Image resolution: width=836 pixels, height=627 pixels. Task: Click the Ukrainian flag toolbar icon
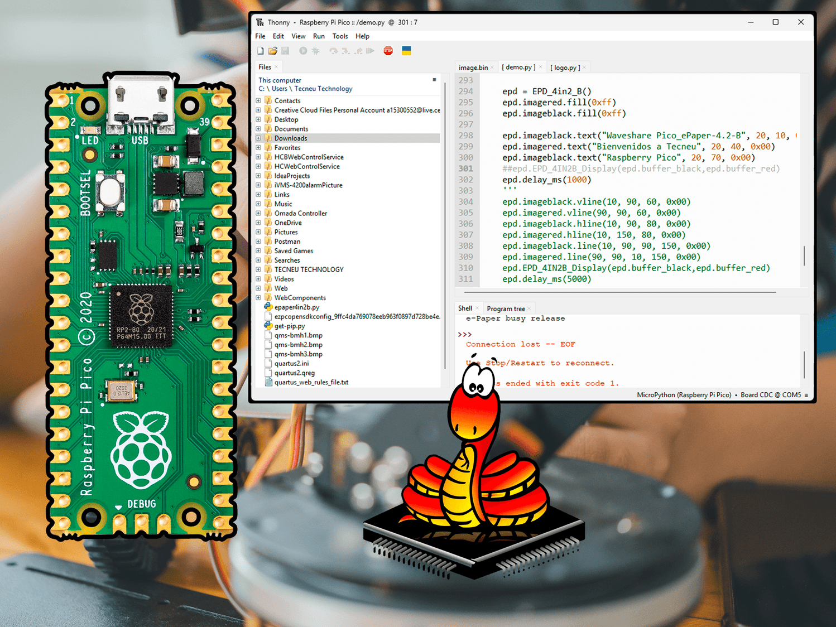point(407,51)
